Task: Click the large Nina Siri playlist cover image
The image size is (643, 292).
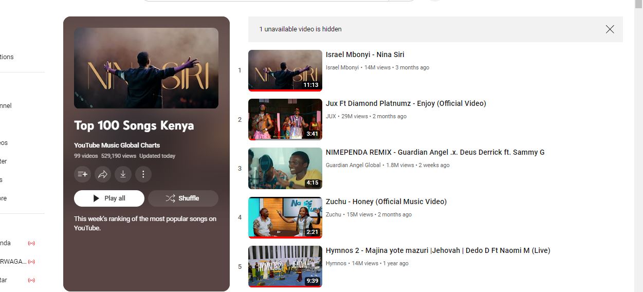Action: (146, 68)
